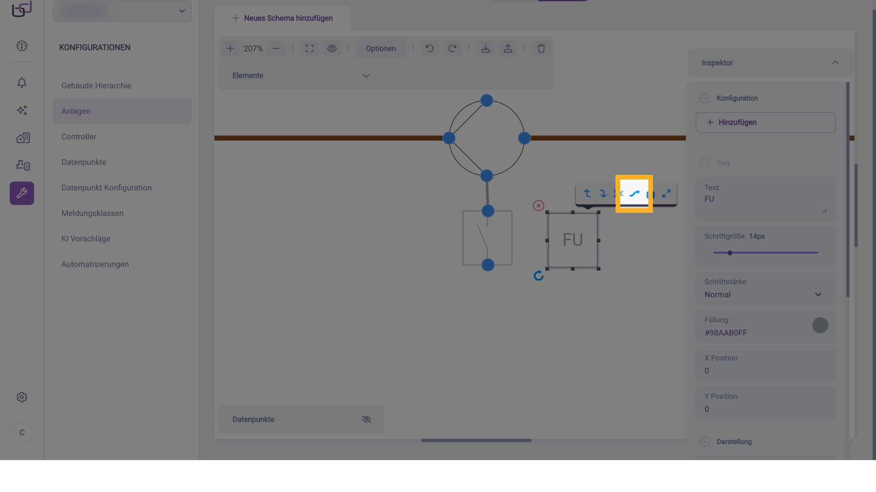Click the highlighted connection line tool
Screen dimensions: 876x492
634,194
